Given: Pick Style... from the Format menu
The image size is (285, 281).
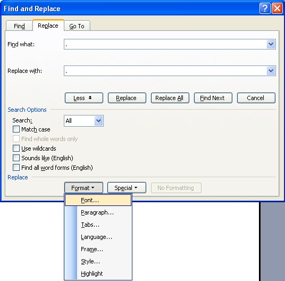Looking at the screenshot, I should (98, 261).
